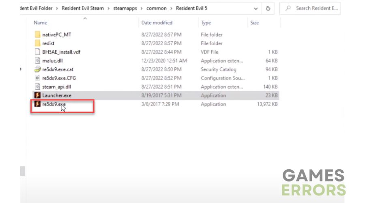365x203 pixels.
Task: Click the VDF File type cell
Action: tap(210, 52)
